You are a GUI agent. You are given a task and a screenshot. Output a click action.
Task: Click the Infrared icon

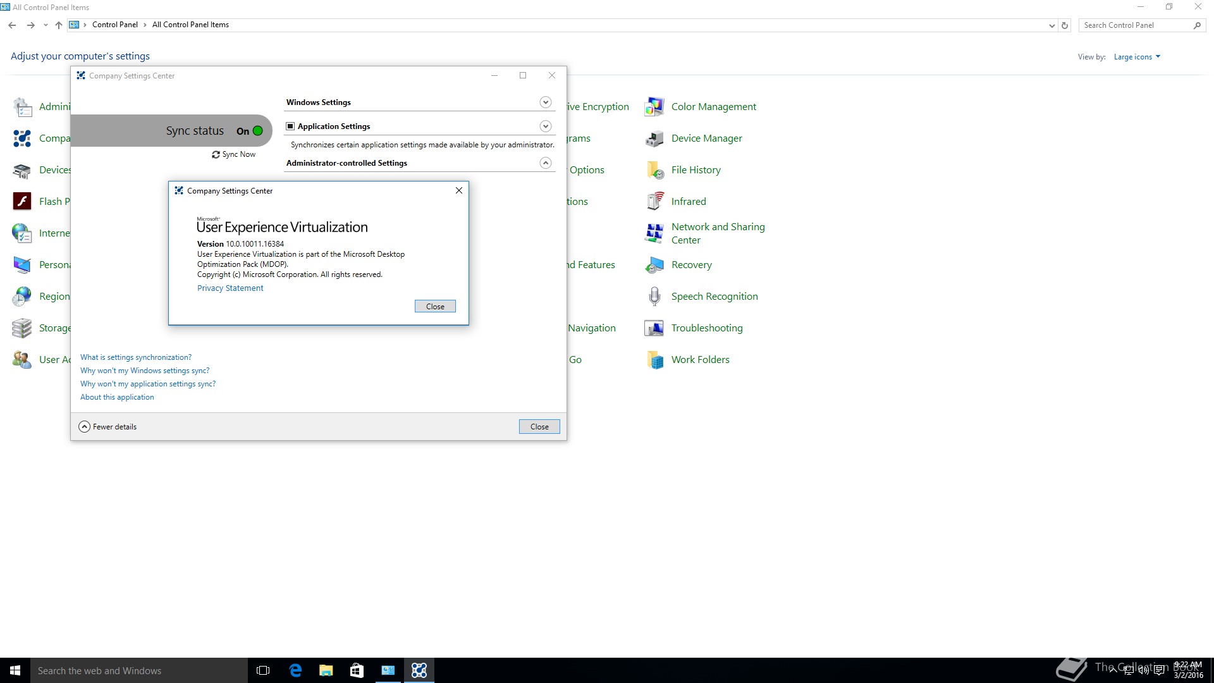654,202
